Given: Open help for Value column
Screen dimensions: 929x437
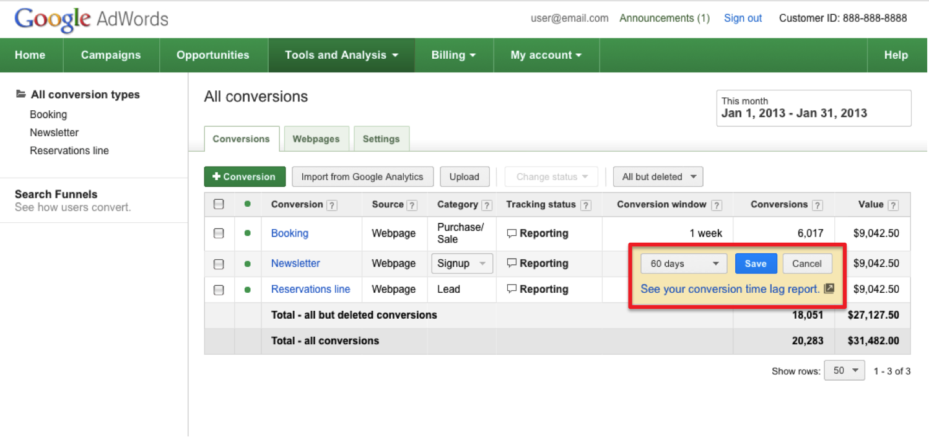Looking at the screenshot, I should click(893, 205).
